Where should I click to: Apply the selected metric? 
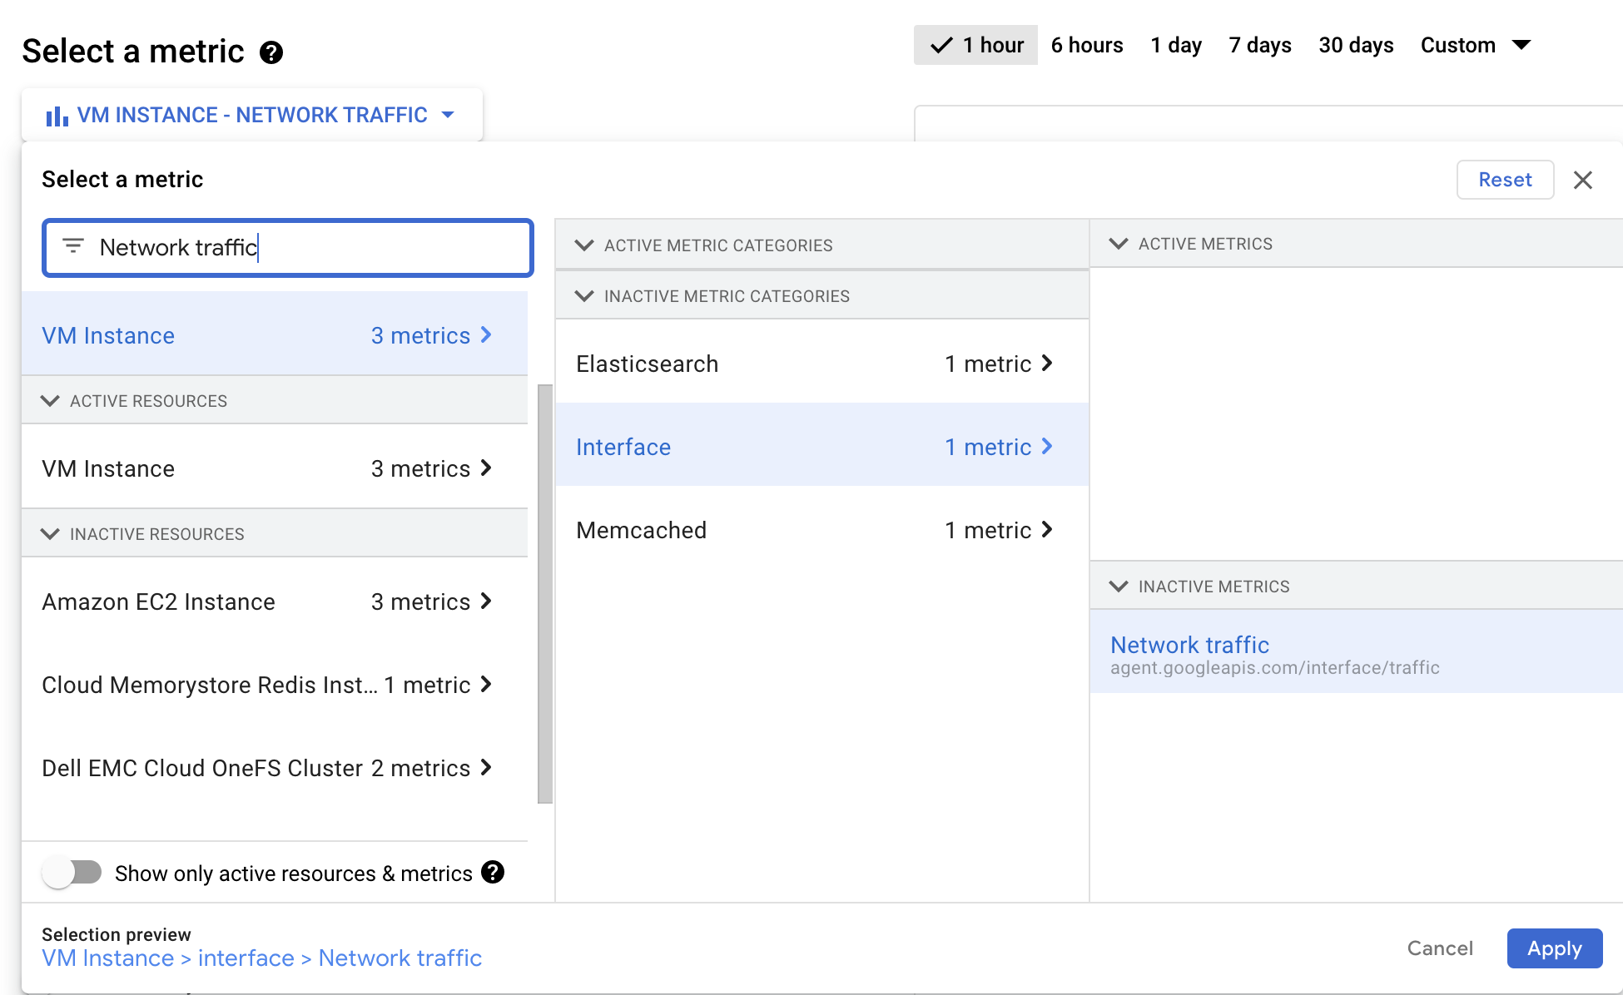(1555, 948)
